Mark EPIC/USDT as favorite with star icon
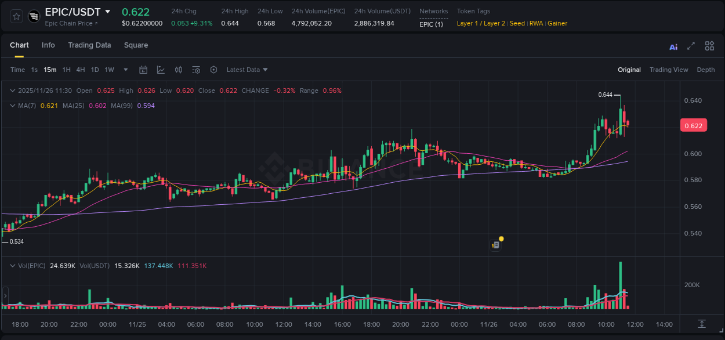Viewport: 725px width, 340px height. (x=16, y=16)
